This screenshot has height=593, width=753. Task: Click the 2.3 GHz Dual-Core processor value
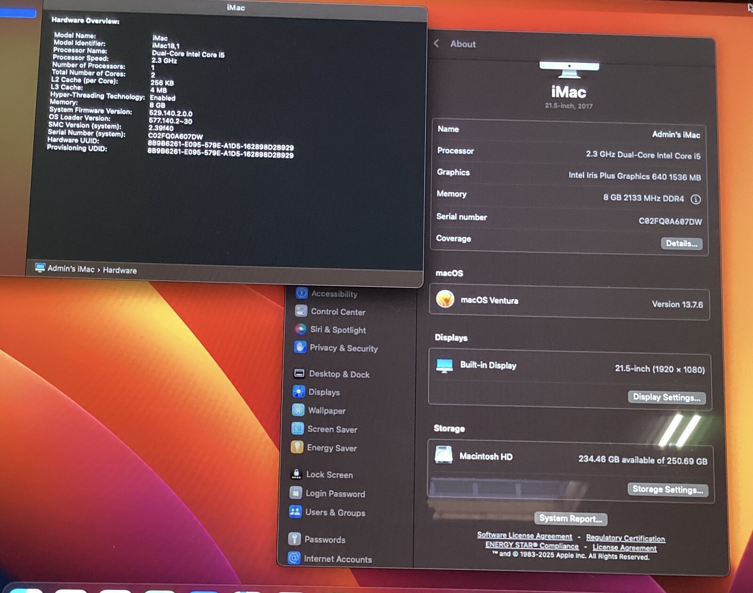(643, 155)
